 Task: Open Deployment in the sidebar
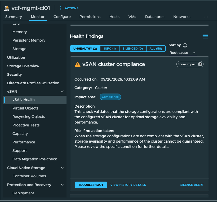point(23,193)
